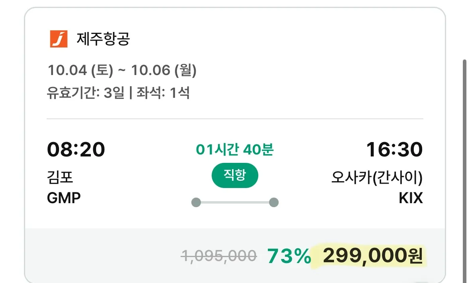Click the 01시간 40분 flight duration
The width and height of the screenshot is (470, 283).
pos(235,150)
